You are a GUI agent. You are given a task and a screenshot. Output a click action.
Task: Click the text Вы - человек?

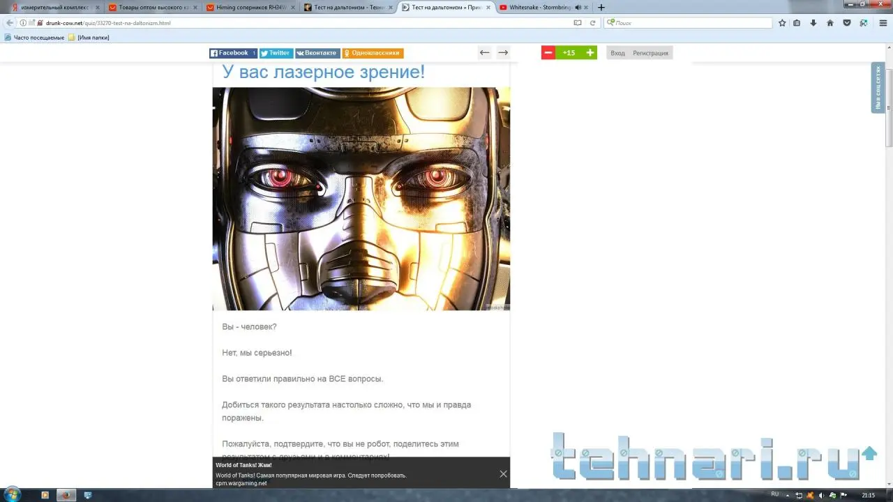click(x=249, y=326)
